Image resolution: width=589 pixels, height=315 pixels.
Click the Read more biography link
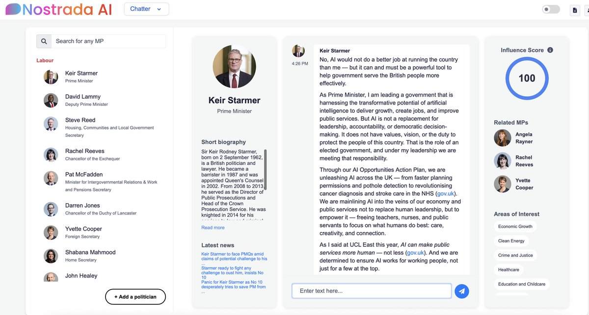213,228
